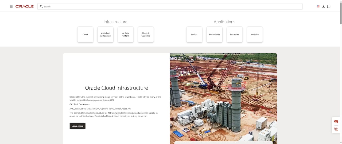Click the search magnifier icon
Viewport: 342px width, 144px height.
[41, 6]
